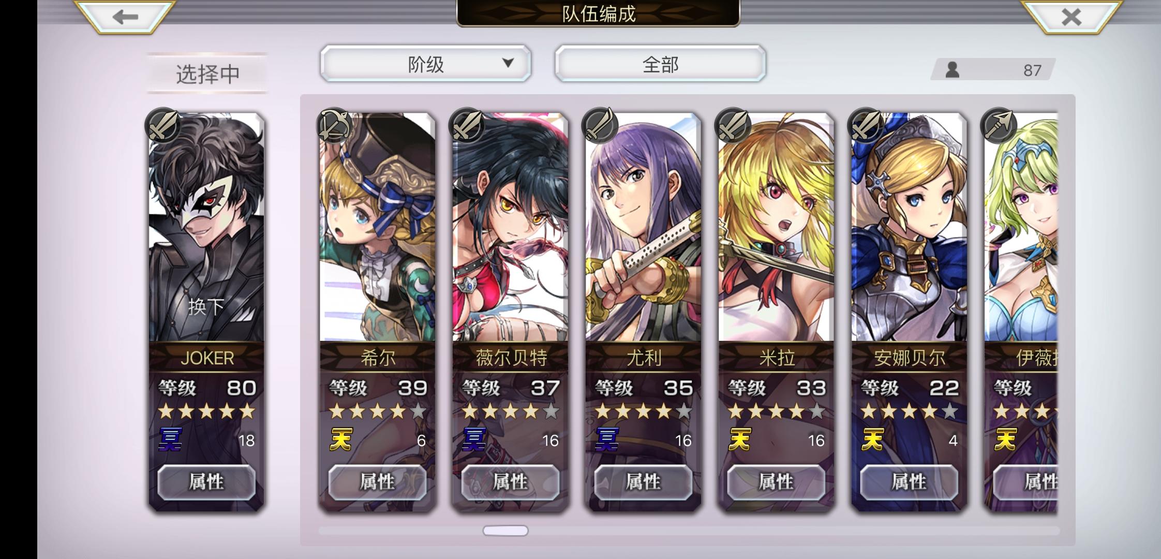Tap the bow weapon icon on 希尔's card
Image resolution: width=1161 pixels, height=559 pixels.
pos(334,125)
